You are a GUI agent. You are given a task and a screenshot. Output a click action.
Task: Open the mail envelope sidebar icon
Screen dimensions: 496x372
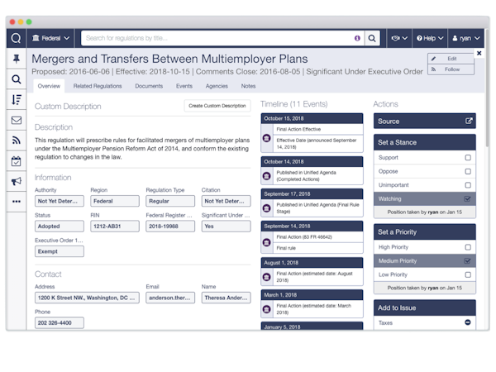click(x=17, y=120)
